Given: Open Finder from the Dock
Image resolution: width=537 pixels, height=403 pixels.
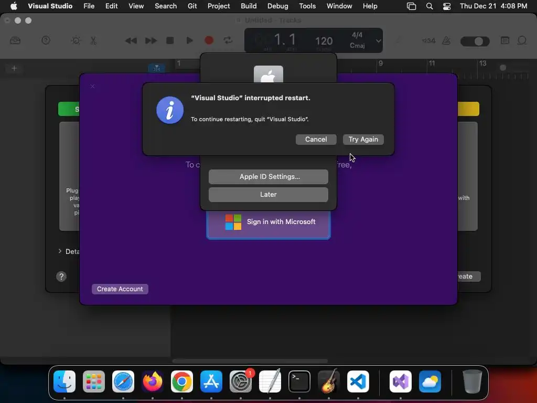Looking at the screenshot, I should [x=65, y=381].
